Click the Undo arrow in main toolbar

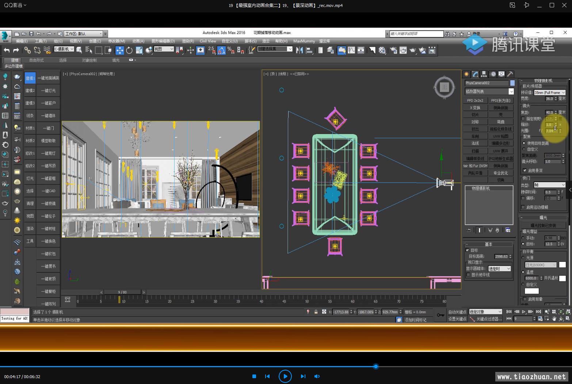coord(7,50)
